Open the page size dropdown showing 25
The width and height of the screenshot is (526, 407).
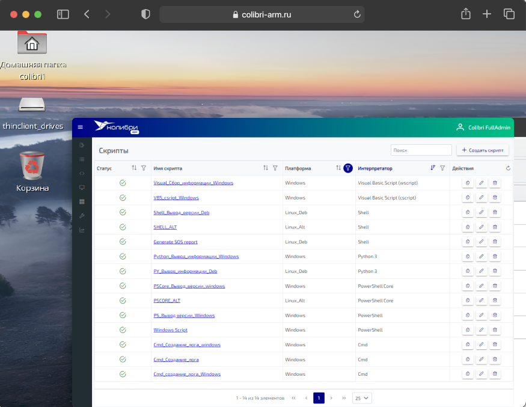pyautogui.click(x=362, y=398)
